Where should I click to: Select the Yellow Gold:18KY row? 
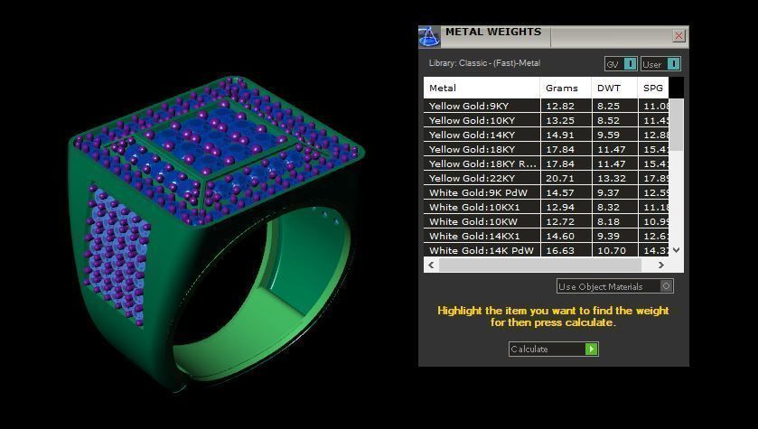[x=547, y=149]
